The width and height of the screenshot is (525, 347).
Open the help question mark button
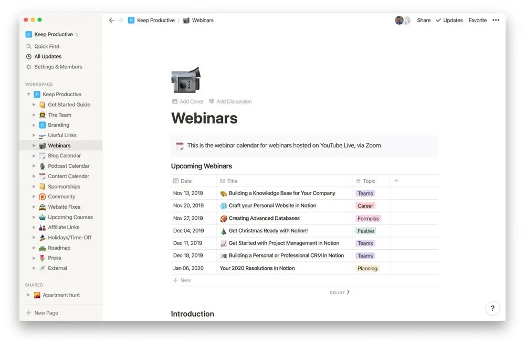(x=492, y=308)
